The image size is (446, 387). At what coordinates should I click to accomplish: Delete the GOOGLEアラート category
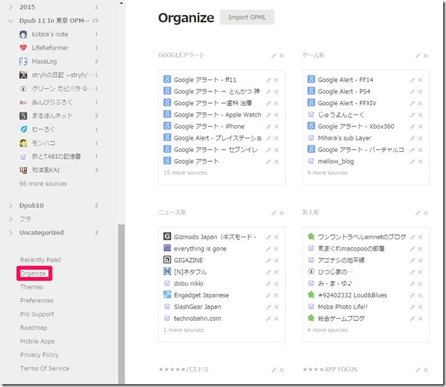pyautogui.click(x=282, y=55)
